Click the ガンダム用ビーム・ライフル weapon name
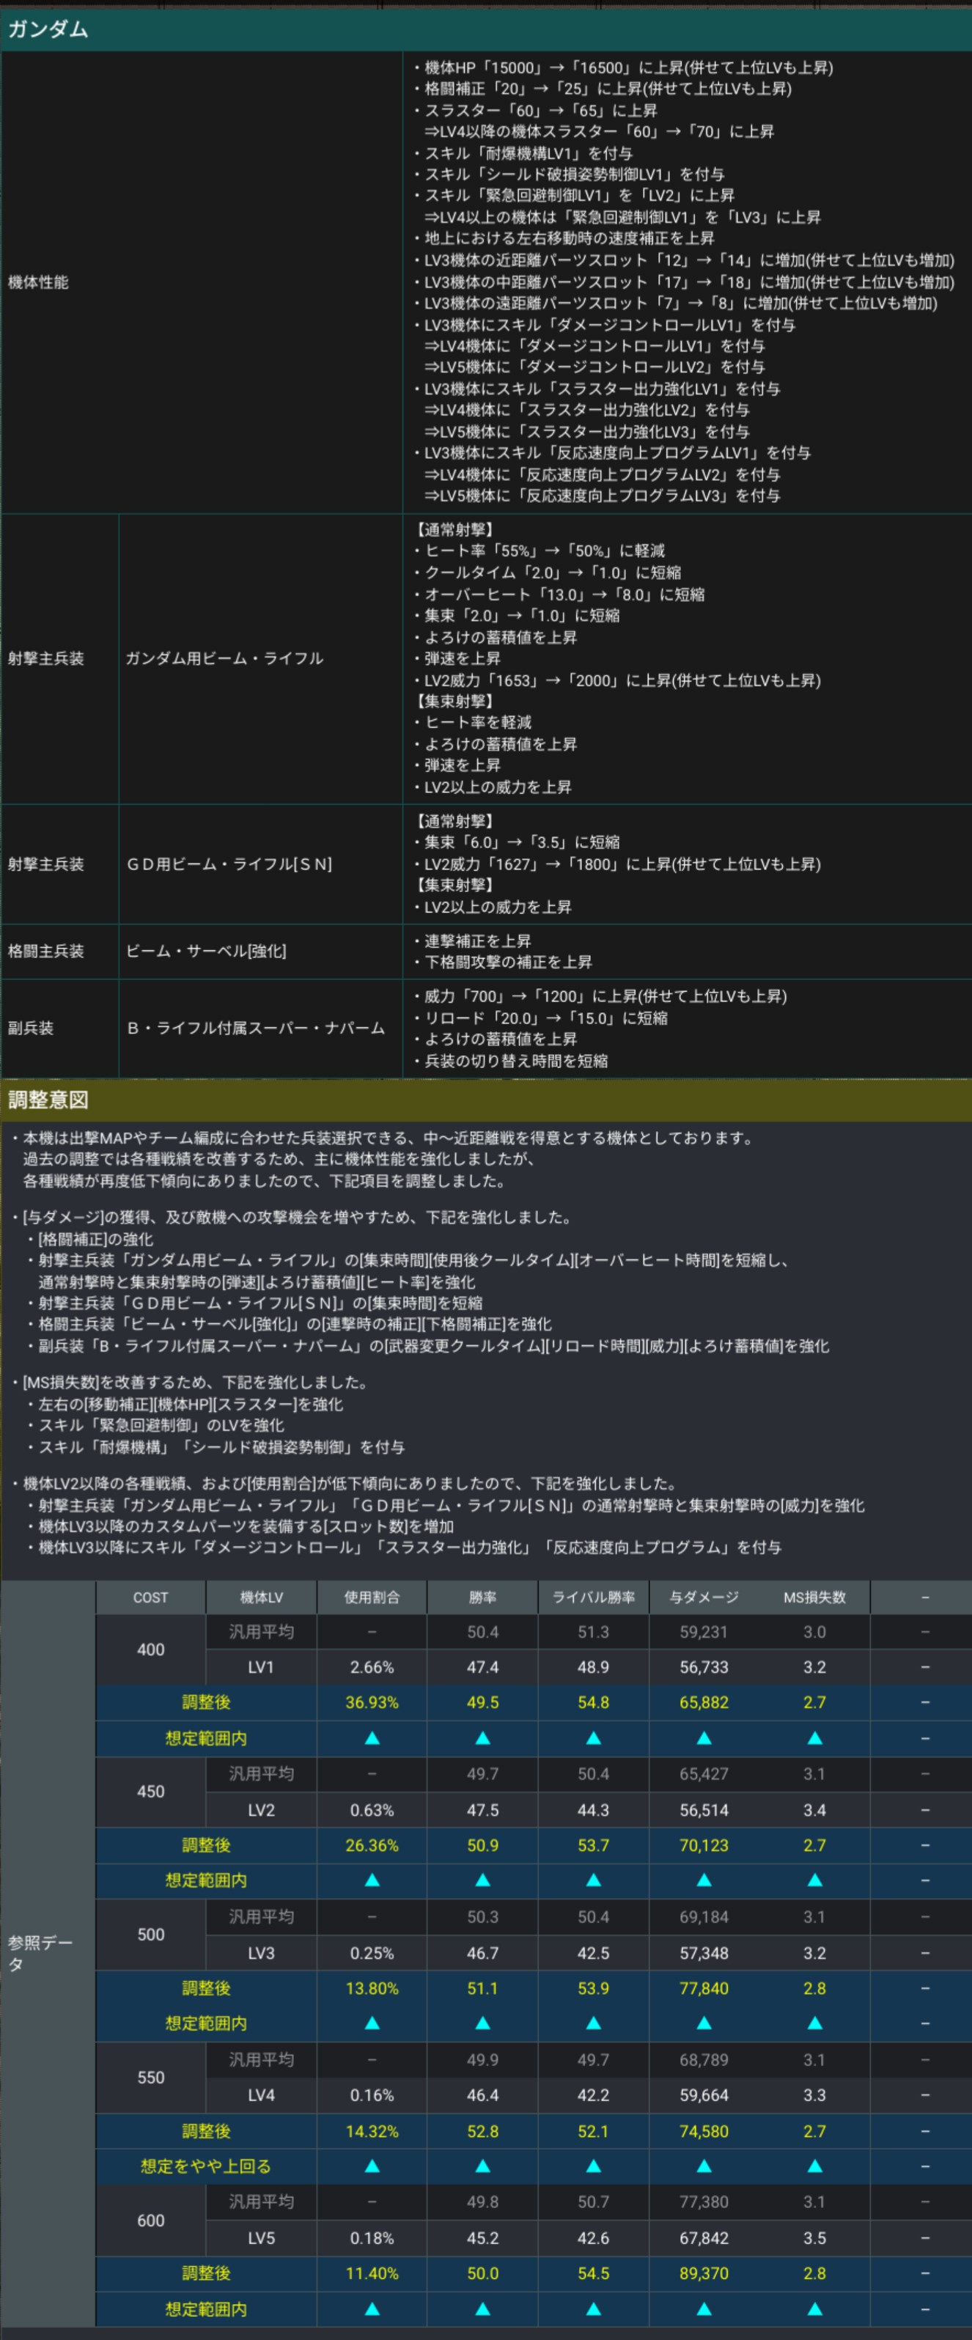 [224, 658]
